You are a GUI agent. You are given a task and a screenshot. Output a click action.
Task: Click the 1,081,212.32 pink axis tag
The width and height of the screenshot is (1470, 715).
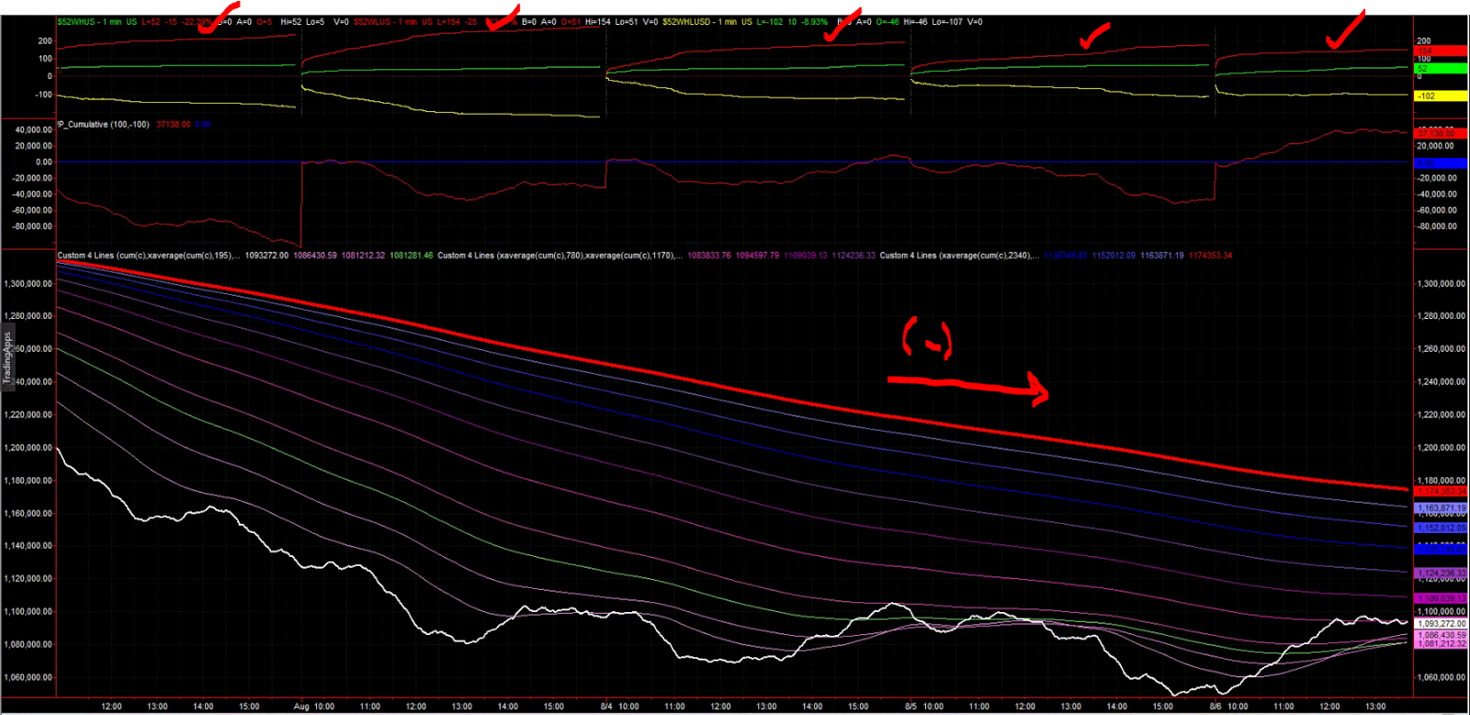point(1441,644)
